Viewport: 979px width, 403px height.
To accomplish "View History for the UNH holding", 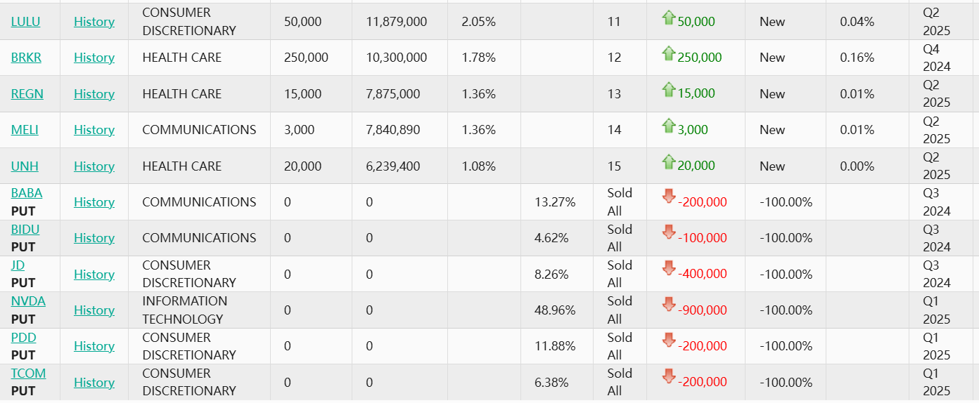I will coord(94,166).
